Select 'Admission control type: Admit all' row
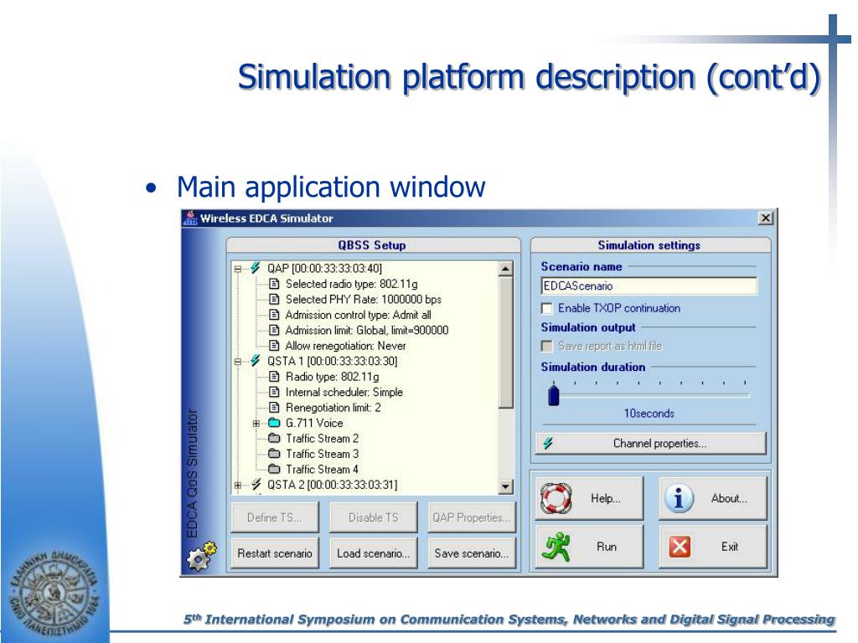The width and height of the screenshot is (858, 643). 358,315
